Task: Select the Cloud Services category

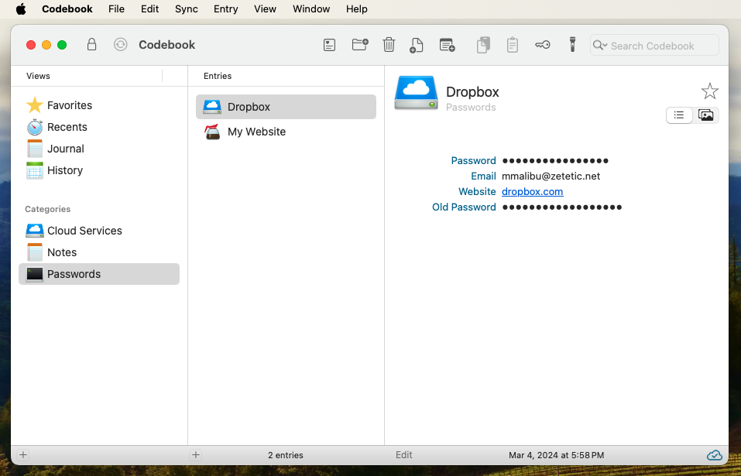Action: [x=99, y=231]
